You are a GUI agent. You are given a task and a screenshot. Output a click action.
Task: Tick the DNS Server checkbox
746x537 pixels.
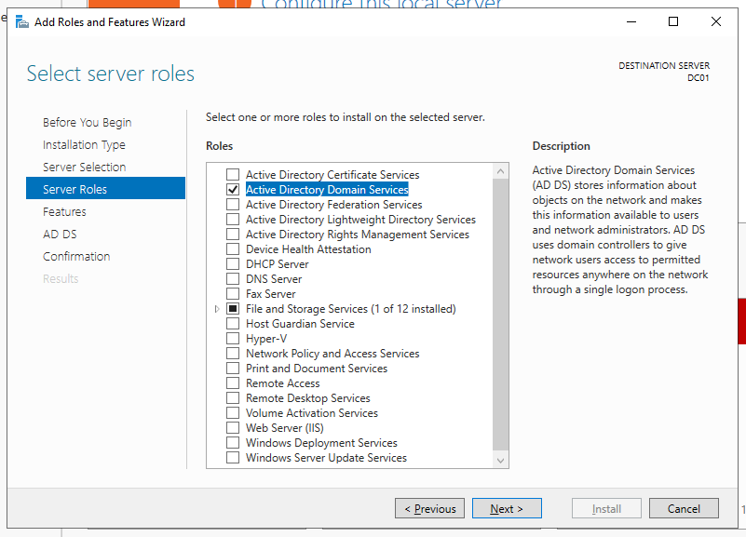click(x=233, y=279)
